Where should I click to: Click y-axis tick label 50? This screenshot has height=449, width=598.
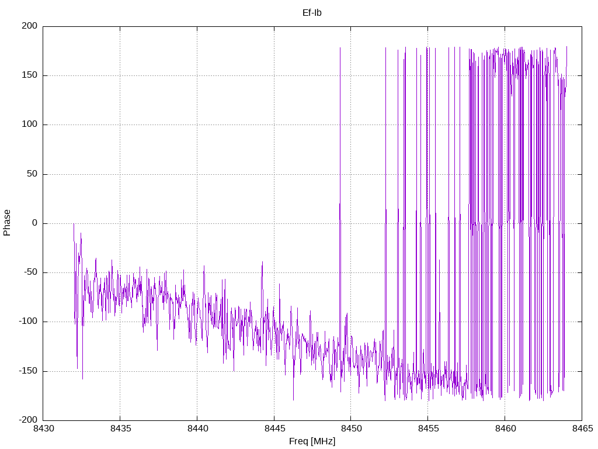[x=32, y=174]
